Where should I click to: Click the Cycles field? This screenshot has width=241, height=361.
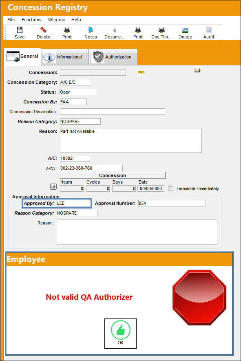(98, 188)
